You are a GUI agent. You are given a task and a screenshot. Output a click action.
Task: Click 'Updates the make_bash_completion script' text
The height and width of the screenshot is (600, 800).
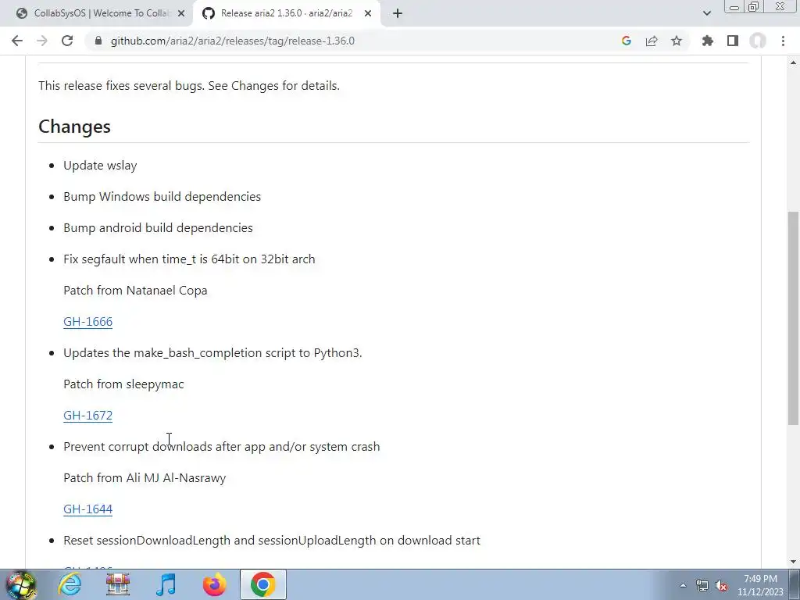pos(212,353)
